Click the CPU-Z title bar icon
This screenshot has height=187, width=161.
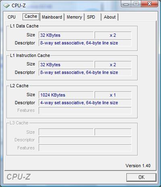(x=6, y=6)
